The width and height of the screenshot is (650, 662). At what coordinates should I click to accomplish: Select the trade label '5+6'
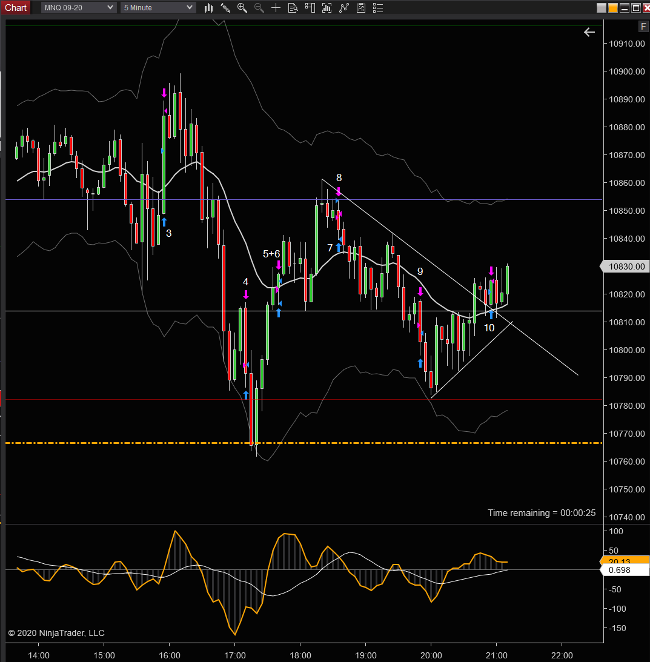coord(271,254)
